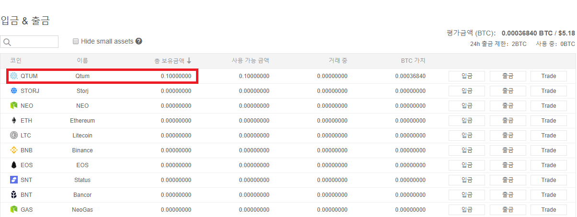
Task: Click Trade button in the LTC row
Action: 549,136
